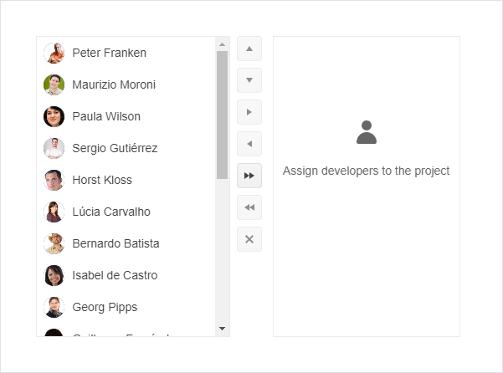This screenshot has height=373, width=503.
Task: Click the remove (X) button
Action: pos(249,239)
